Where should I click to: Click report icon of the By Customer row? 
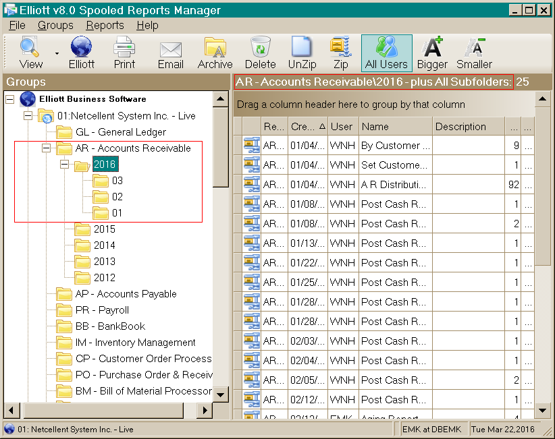click(x=252, y=145)
